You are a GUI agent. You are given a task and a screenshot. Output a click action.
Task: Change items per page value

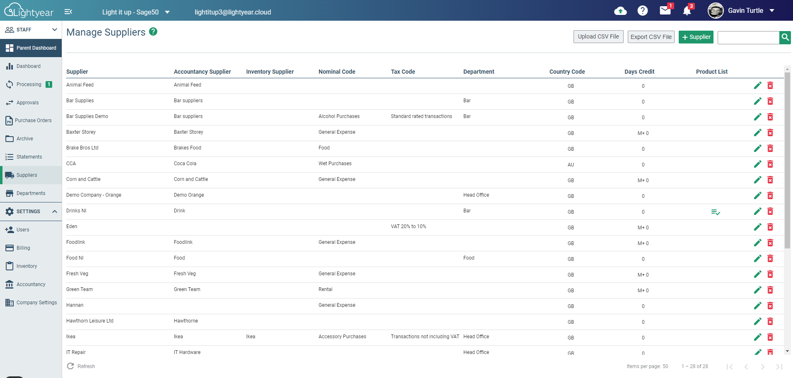point(665,366)
